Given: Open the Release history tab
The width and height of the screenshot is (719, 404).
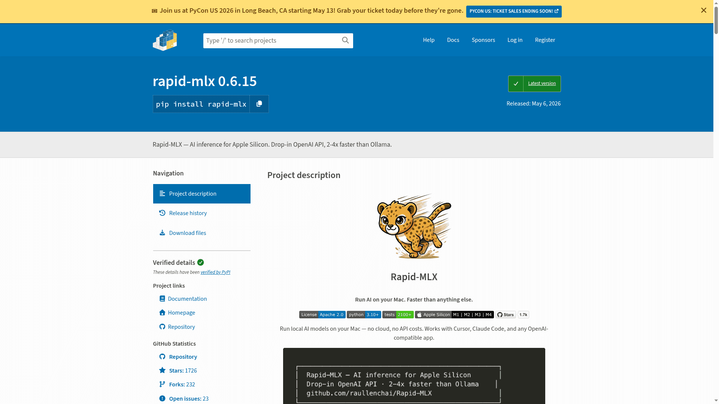Looking at the screenshot, I should coord(201,213).
